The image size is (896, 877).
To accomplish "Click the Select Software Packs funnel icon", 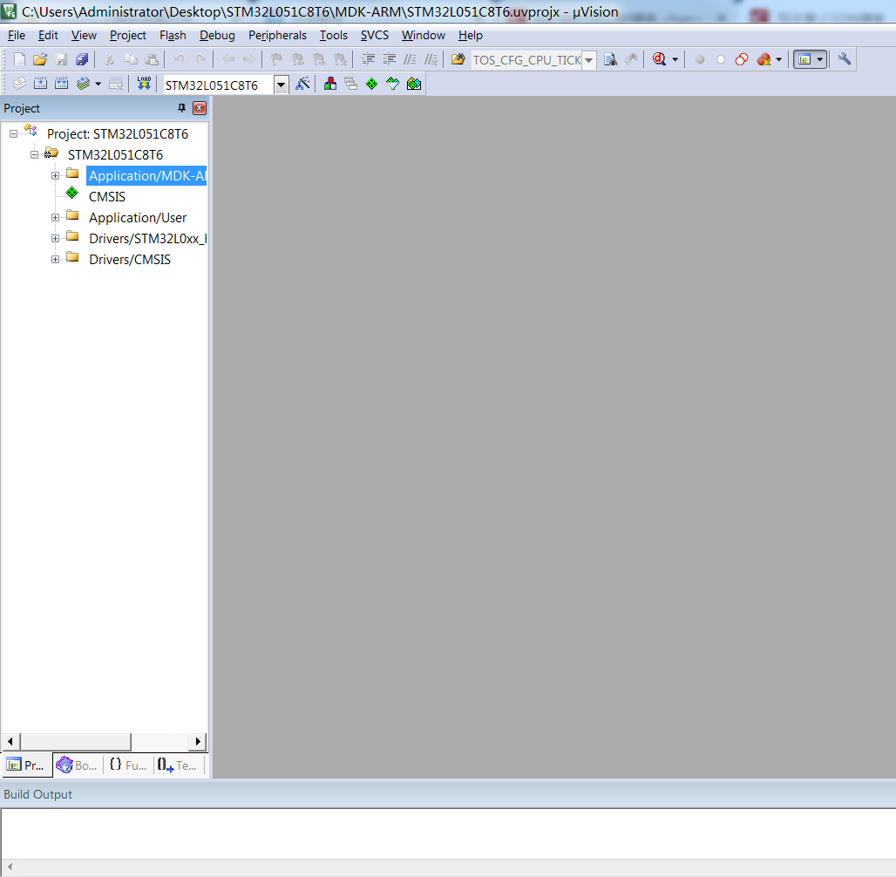I will pyautogui.click(x=392, y=84).
